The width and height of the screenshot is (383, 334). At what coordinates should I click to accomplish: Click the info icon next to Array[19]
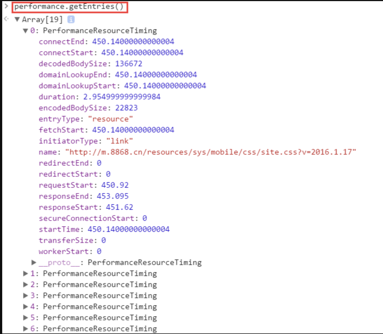(71, 19)
